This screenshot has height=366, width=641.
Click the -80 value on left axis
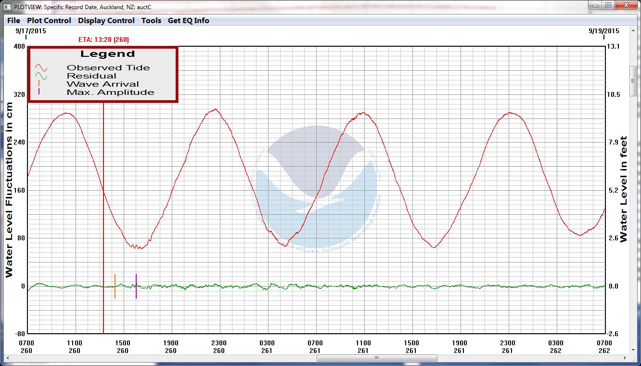click(19, 334)
